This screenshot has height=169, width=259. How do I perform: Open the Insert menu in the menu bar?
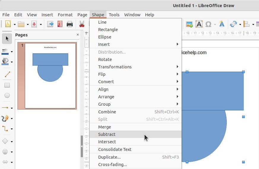click(47, 15)
